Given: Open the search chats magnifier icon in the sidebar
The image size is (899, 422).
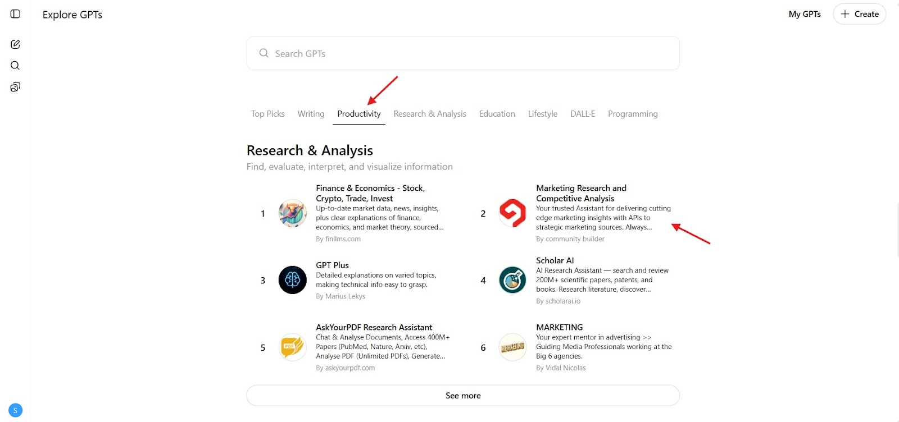Looking at the screenshot, I should pyautogui.click(x=15, y=66).
